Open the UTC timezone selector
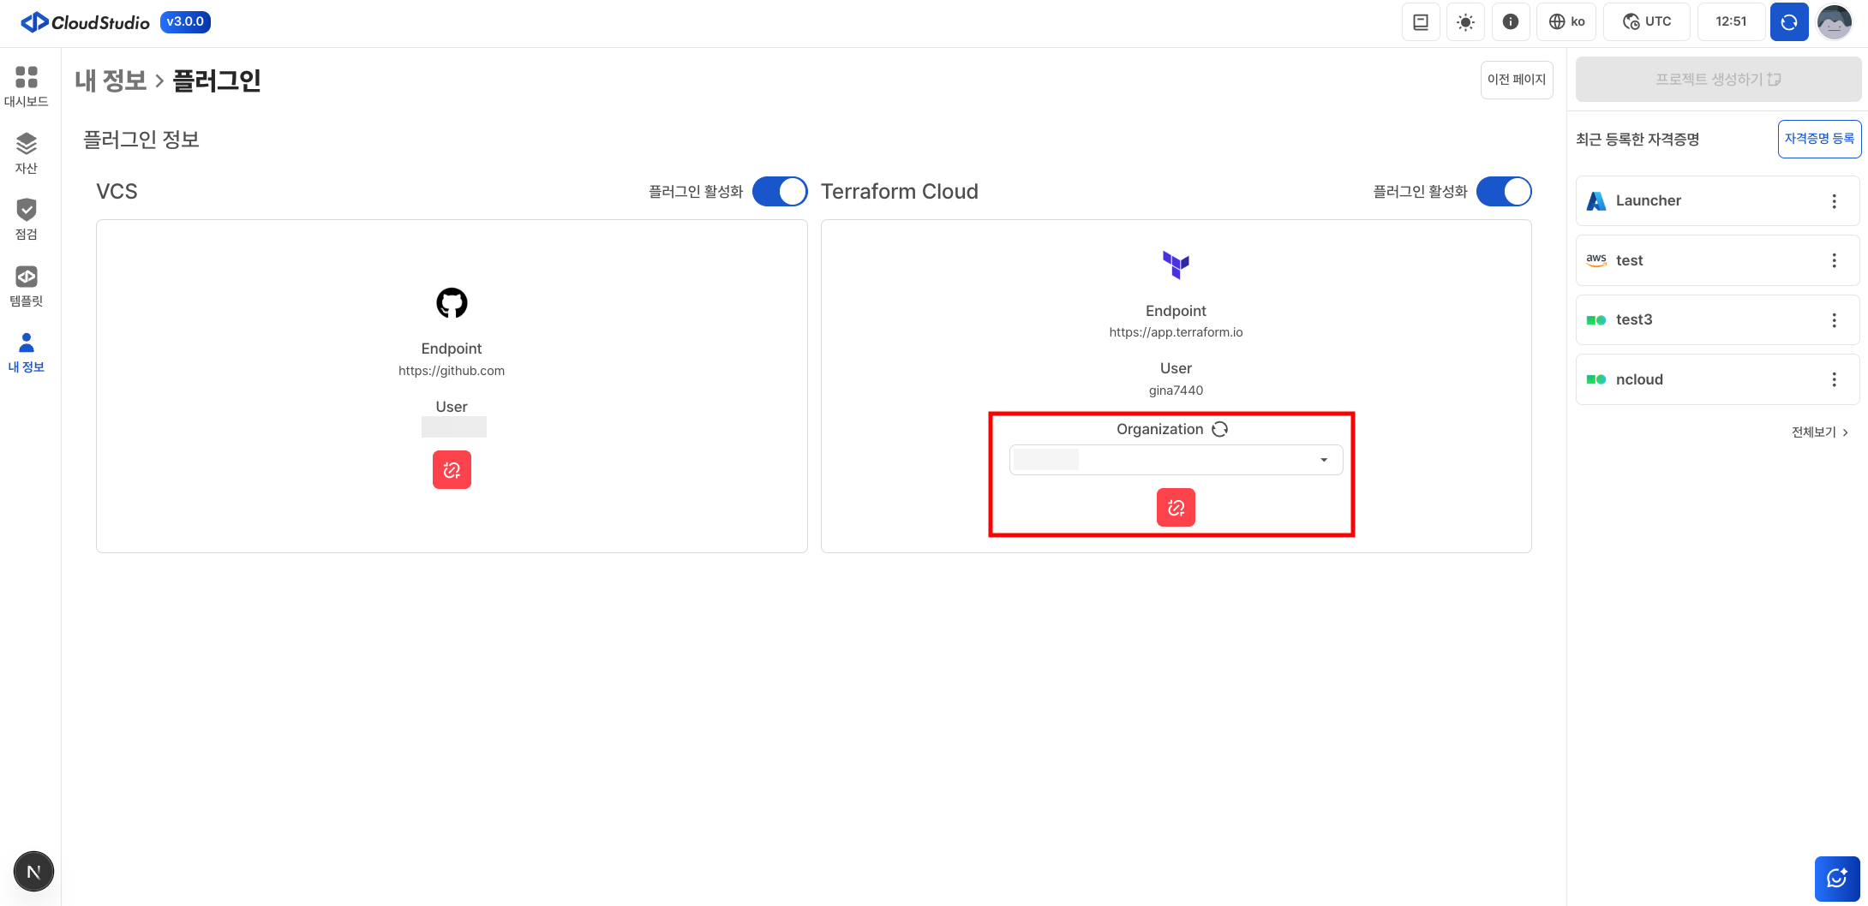1868x906 pixels. point(1646,22)
